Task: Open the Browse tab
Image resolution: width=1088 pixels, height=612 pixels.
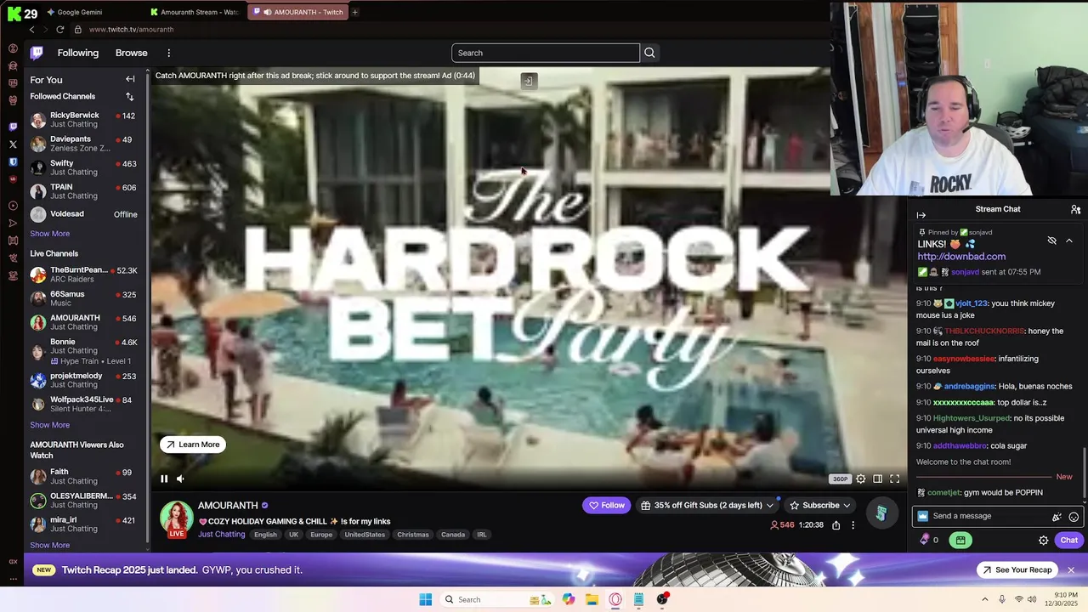Action: pos(132,53)
